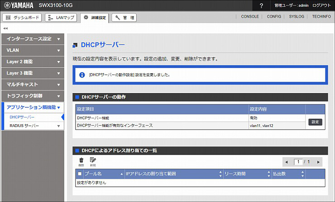This screenshot has height=202, width=335.
Task: Click the 管理ユーザー: admin text
Action: [x=292, y=5]
